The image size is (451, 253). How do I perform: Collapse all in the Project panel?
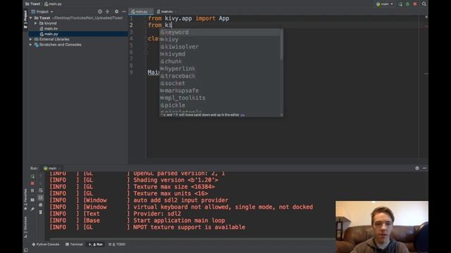107,12
